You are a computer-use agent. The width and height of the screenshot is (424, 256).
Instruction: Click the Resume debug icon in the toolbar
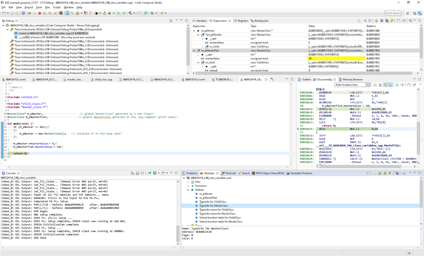(x=29, y=13)
